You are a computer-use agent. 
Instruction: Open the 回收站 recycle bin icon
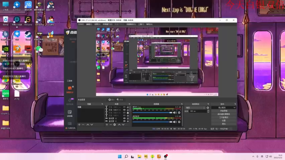tap(6, 21)
